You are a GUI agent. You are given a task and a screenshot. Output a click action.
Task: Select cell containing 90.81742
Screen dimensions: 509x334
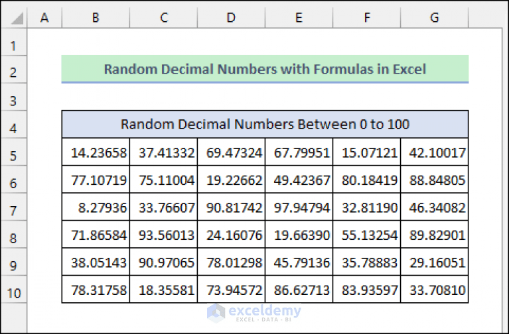click(x=231, y=207)
